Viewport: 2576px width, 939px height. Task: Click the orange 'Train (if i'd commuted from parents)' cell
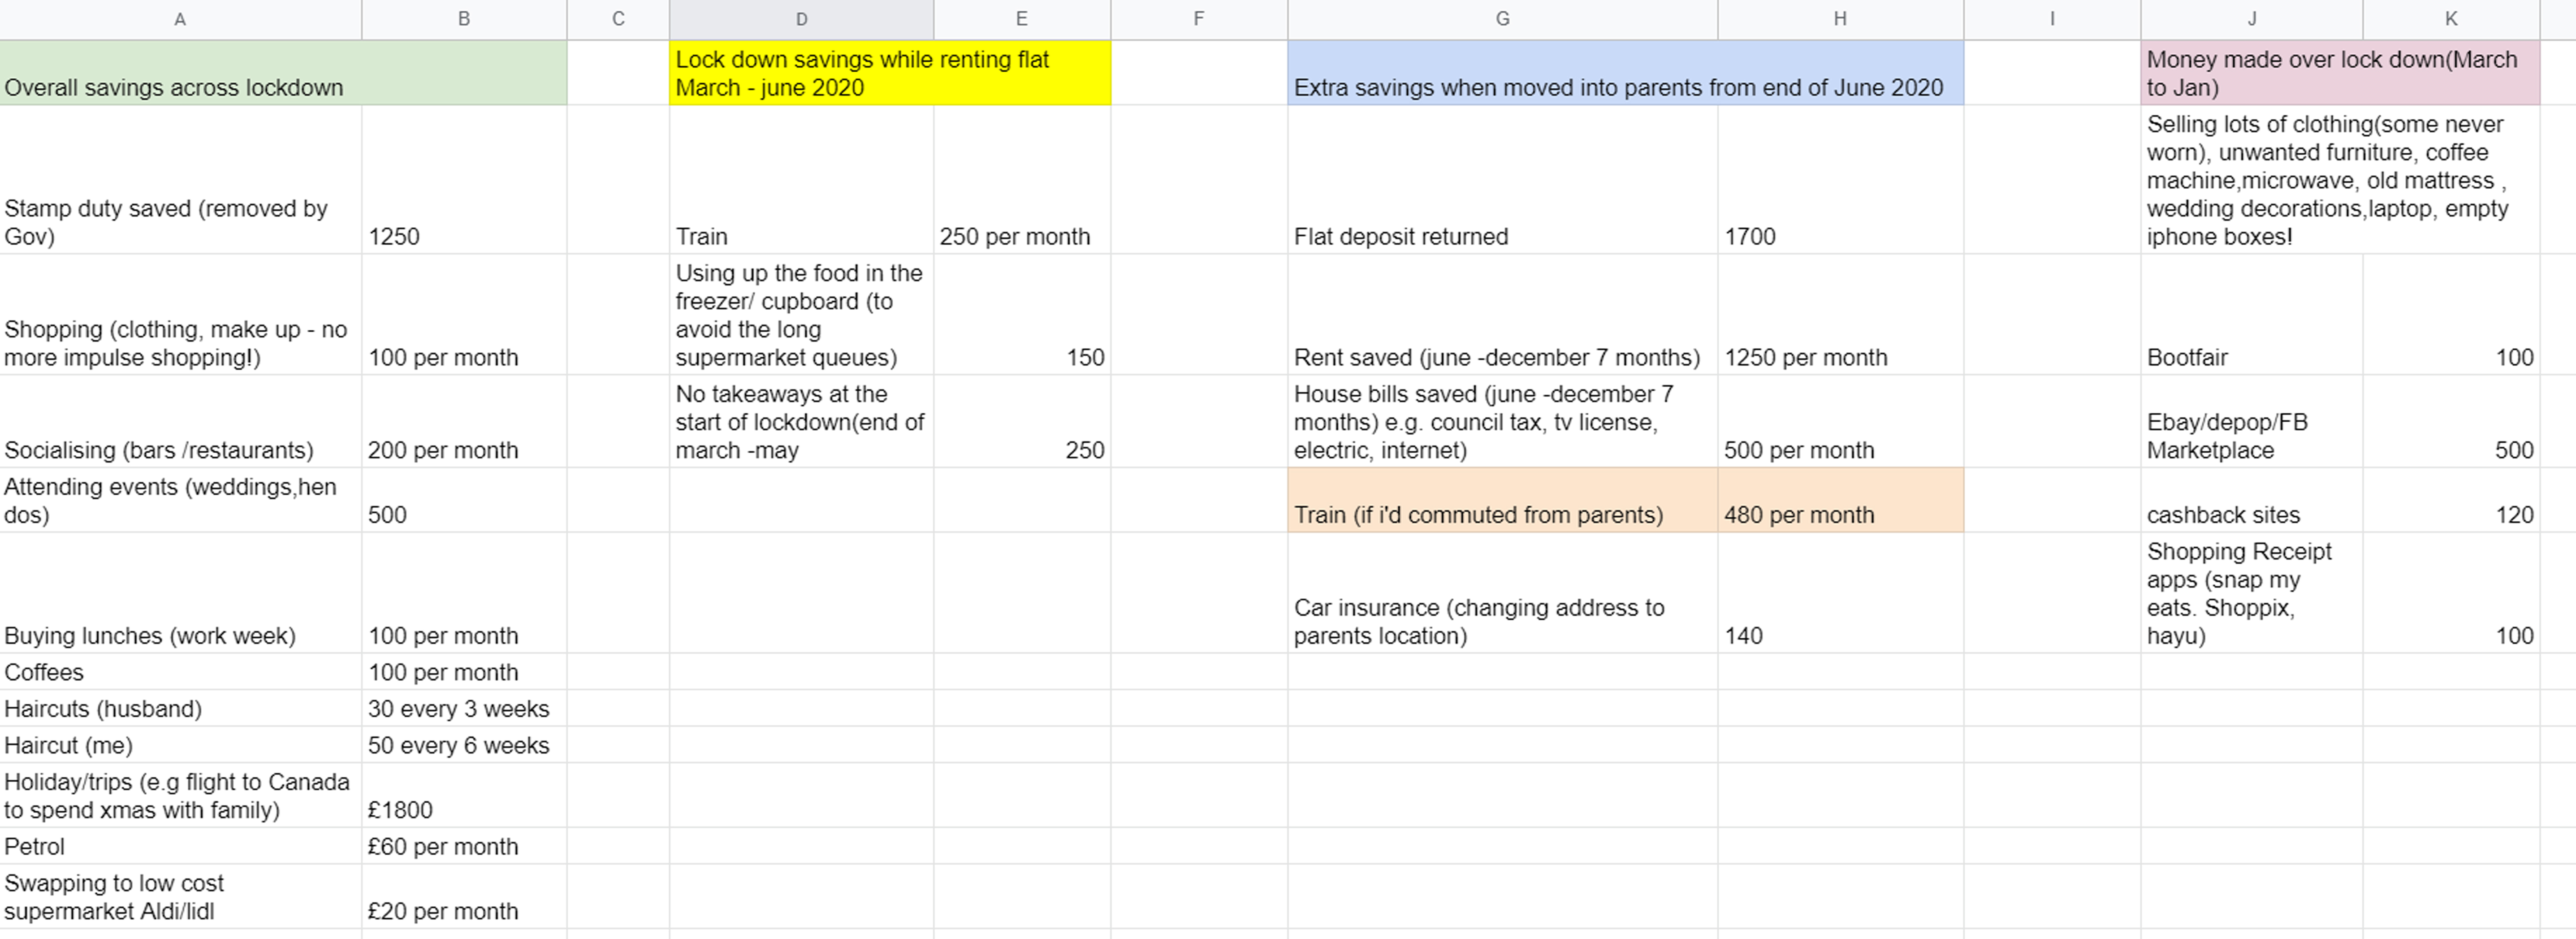tap(1502, 500)
